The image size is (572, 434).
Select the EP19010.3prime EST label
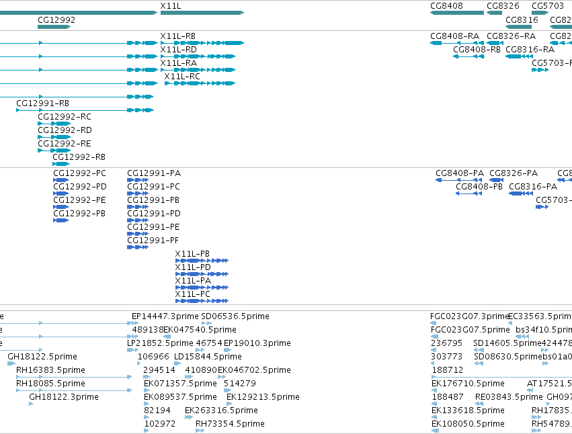click(x=257, y=343)
